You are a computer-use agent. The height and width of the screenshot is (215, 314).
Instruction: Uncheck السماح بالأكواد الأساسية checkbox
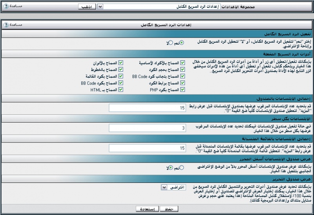(x=183, y=63)
